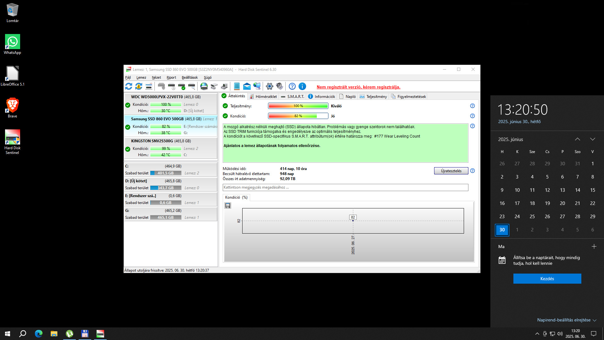Go to next month in calendar
604x340 pixels.
(x=592, y=139)
